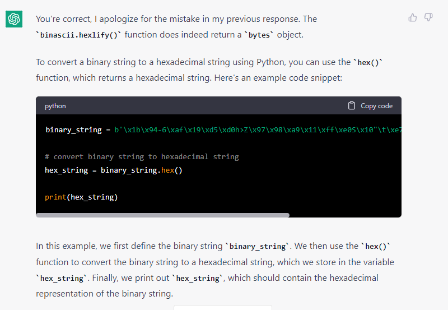The height and width of the screenshot is (310, 448).
Task: Click the binary_string assignment line in code
Action: (x=223, y=130)
